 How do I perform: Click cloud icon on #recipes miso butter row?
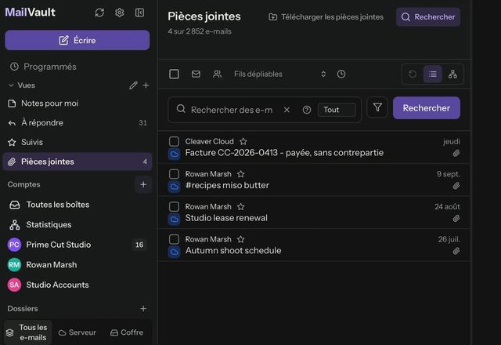click(174, 187)
